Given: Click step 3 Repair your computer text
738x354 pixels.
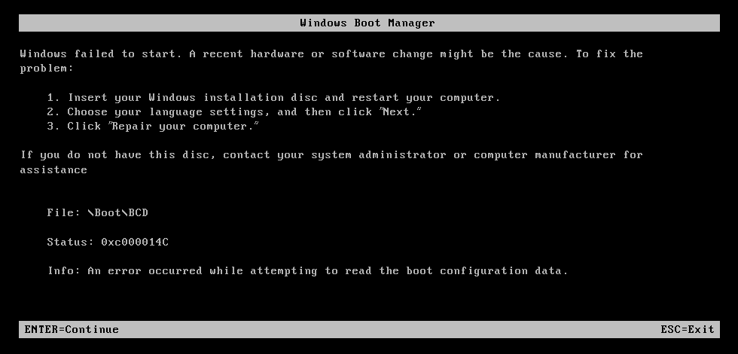Looking at the screenshot, I should (152, 127).
